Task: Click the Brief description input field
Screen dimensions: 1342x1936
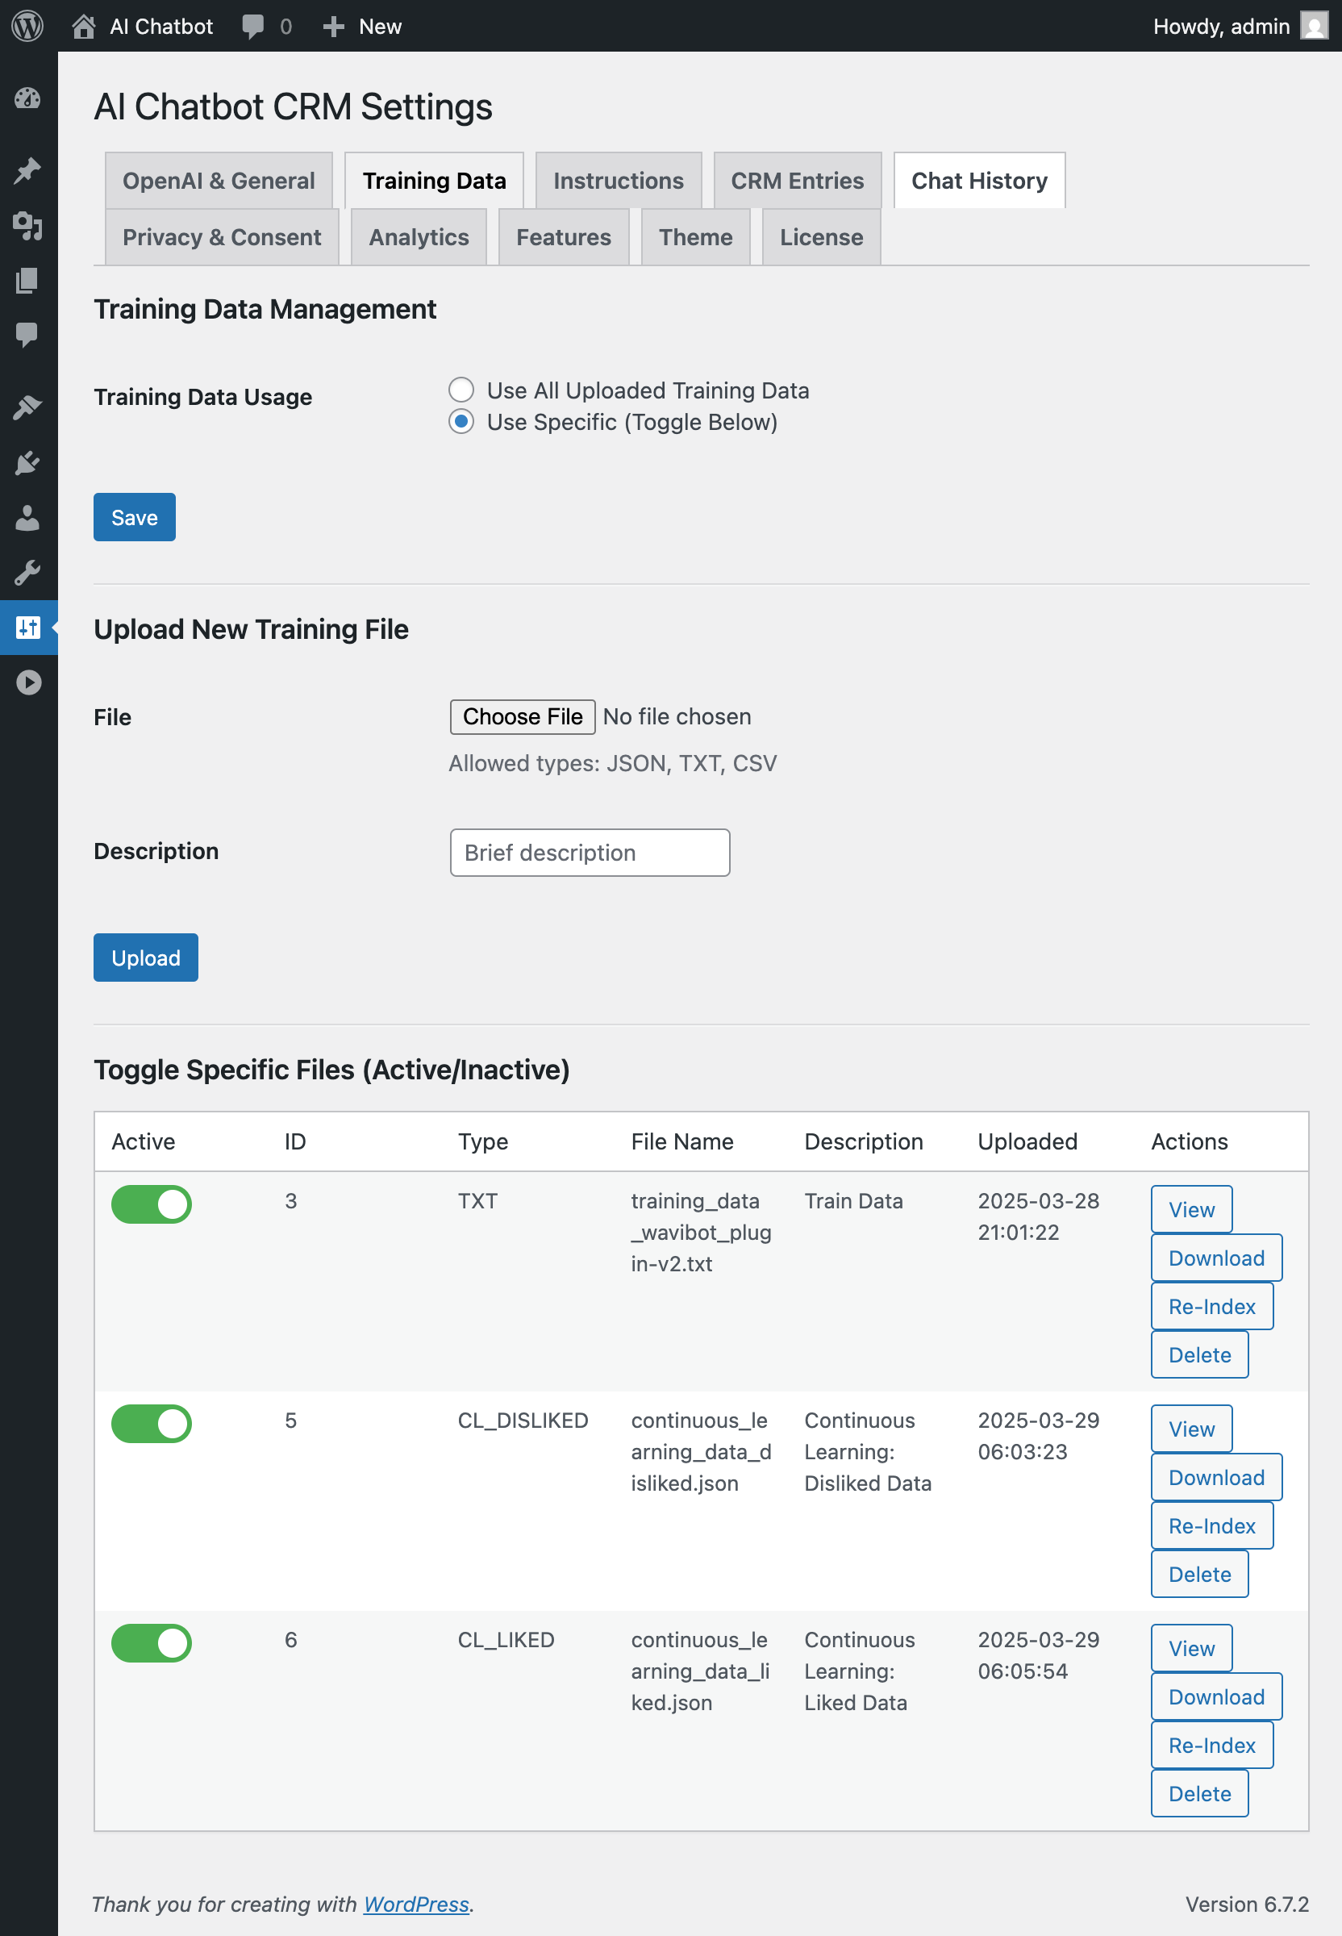Action: click(589, 852)
